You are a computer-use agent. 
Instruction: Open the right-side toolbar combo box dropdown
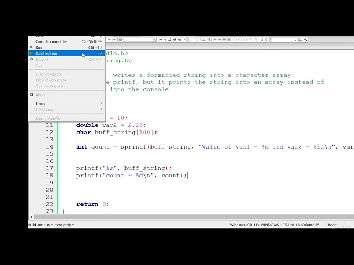click(x=295, y=40)
